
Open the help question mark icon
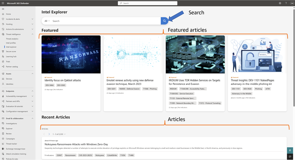[286, 3]
